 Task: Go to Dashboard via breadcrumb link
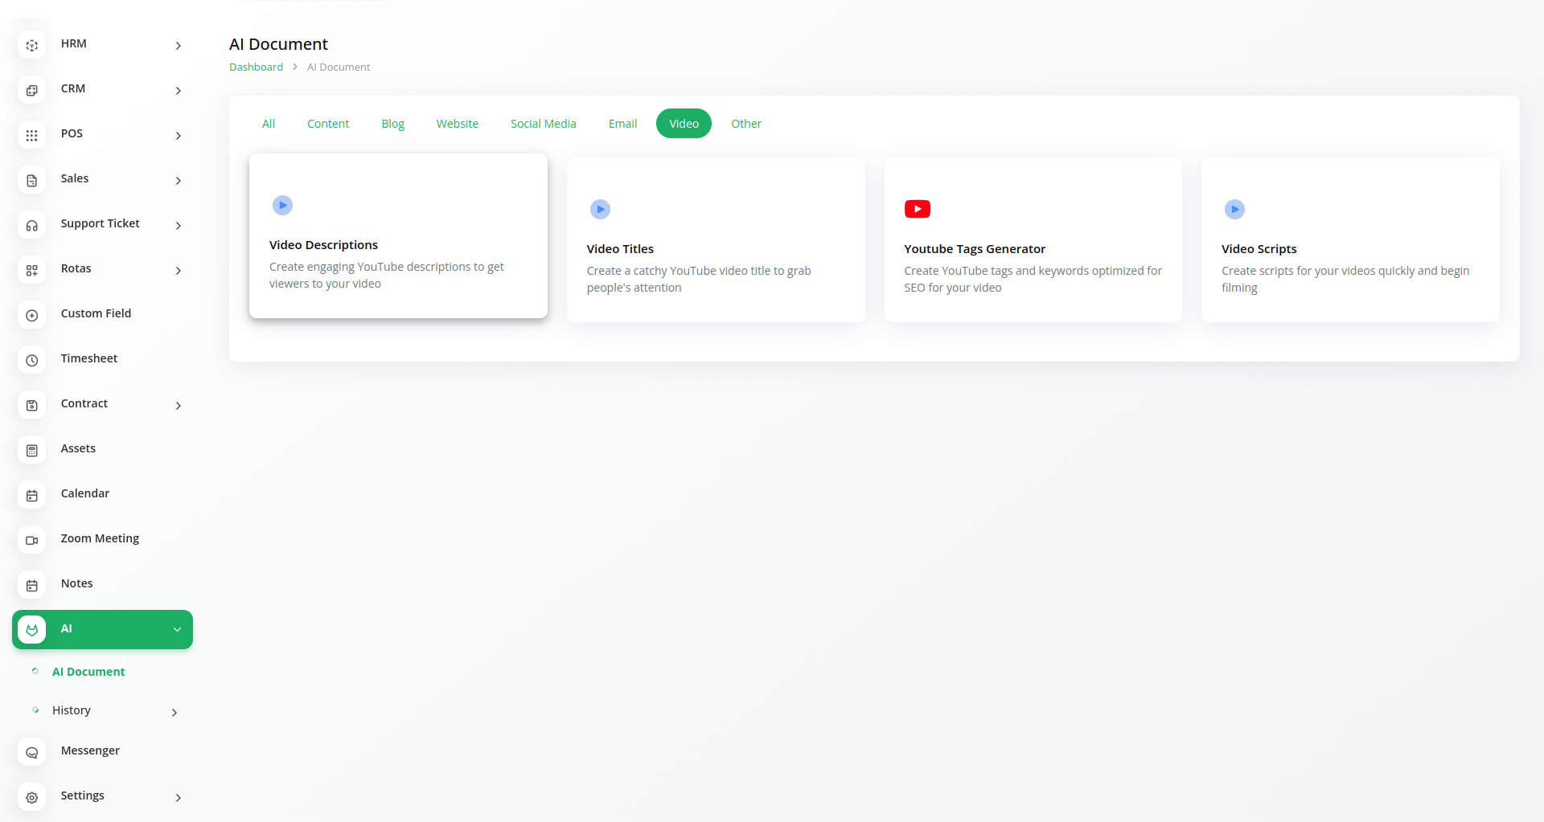pos(256,67)
